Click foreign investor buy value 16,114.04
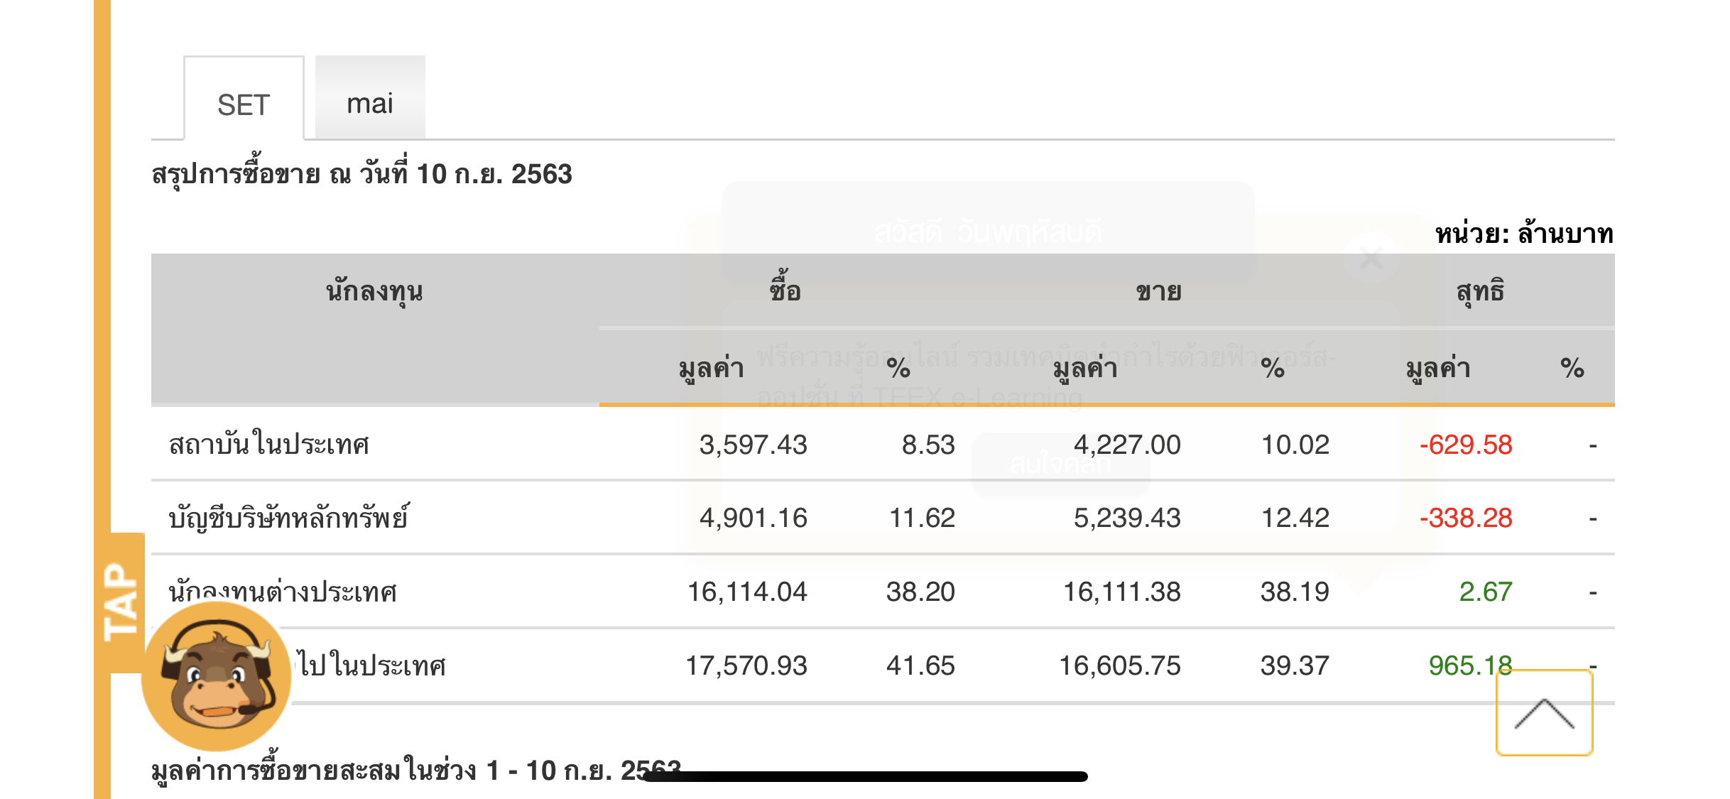 coord(747,592)
